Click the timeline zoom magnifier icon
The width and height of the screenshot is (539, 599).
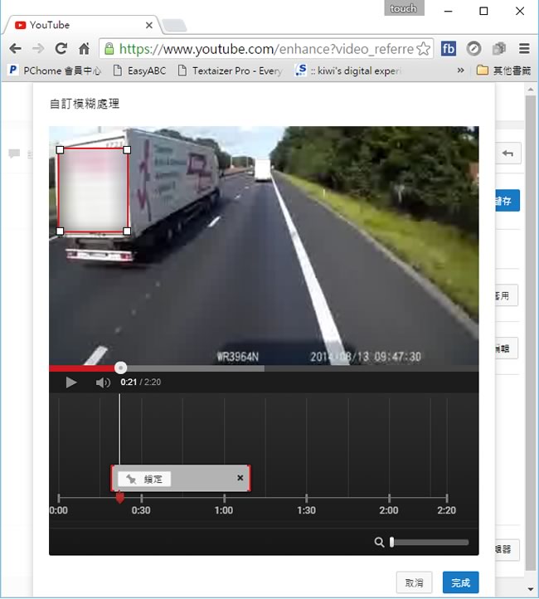click(x=379, y=542)
